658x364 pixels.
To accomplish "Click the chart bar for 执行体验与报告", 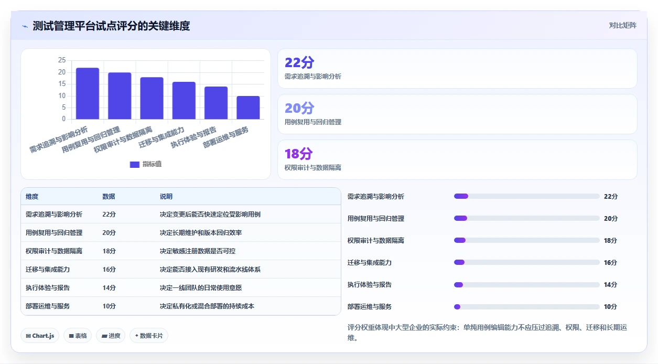I will coord(216,103).
